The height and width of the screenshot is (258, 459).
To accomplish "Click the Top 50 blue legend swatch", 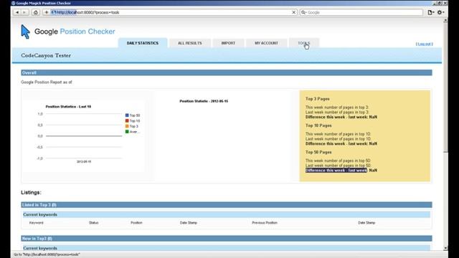I will point(127,115).
